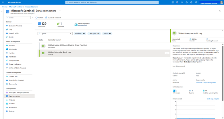Clear the github search filter
The width and height of the screenshot is (224, 119).
tap(71, 33)
